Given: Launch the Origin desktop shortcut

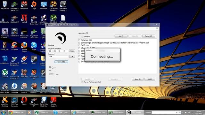Looking at the screenshot, I should 34,5.
